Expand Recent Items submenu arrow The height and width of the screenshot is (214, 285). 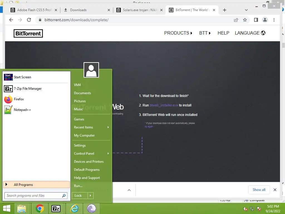108,127
